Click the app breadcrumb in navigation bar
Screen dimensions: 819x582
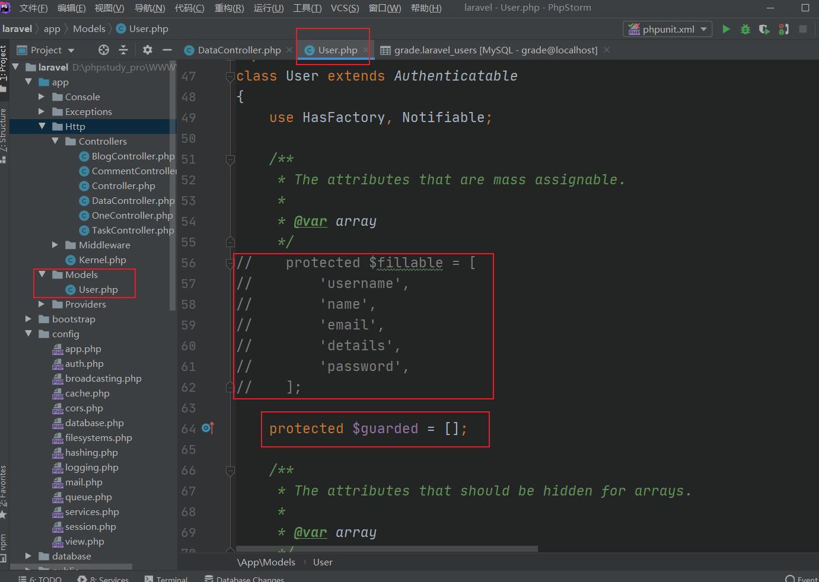pyautogui.click(x=52, y=28)
